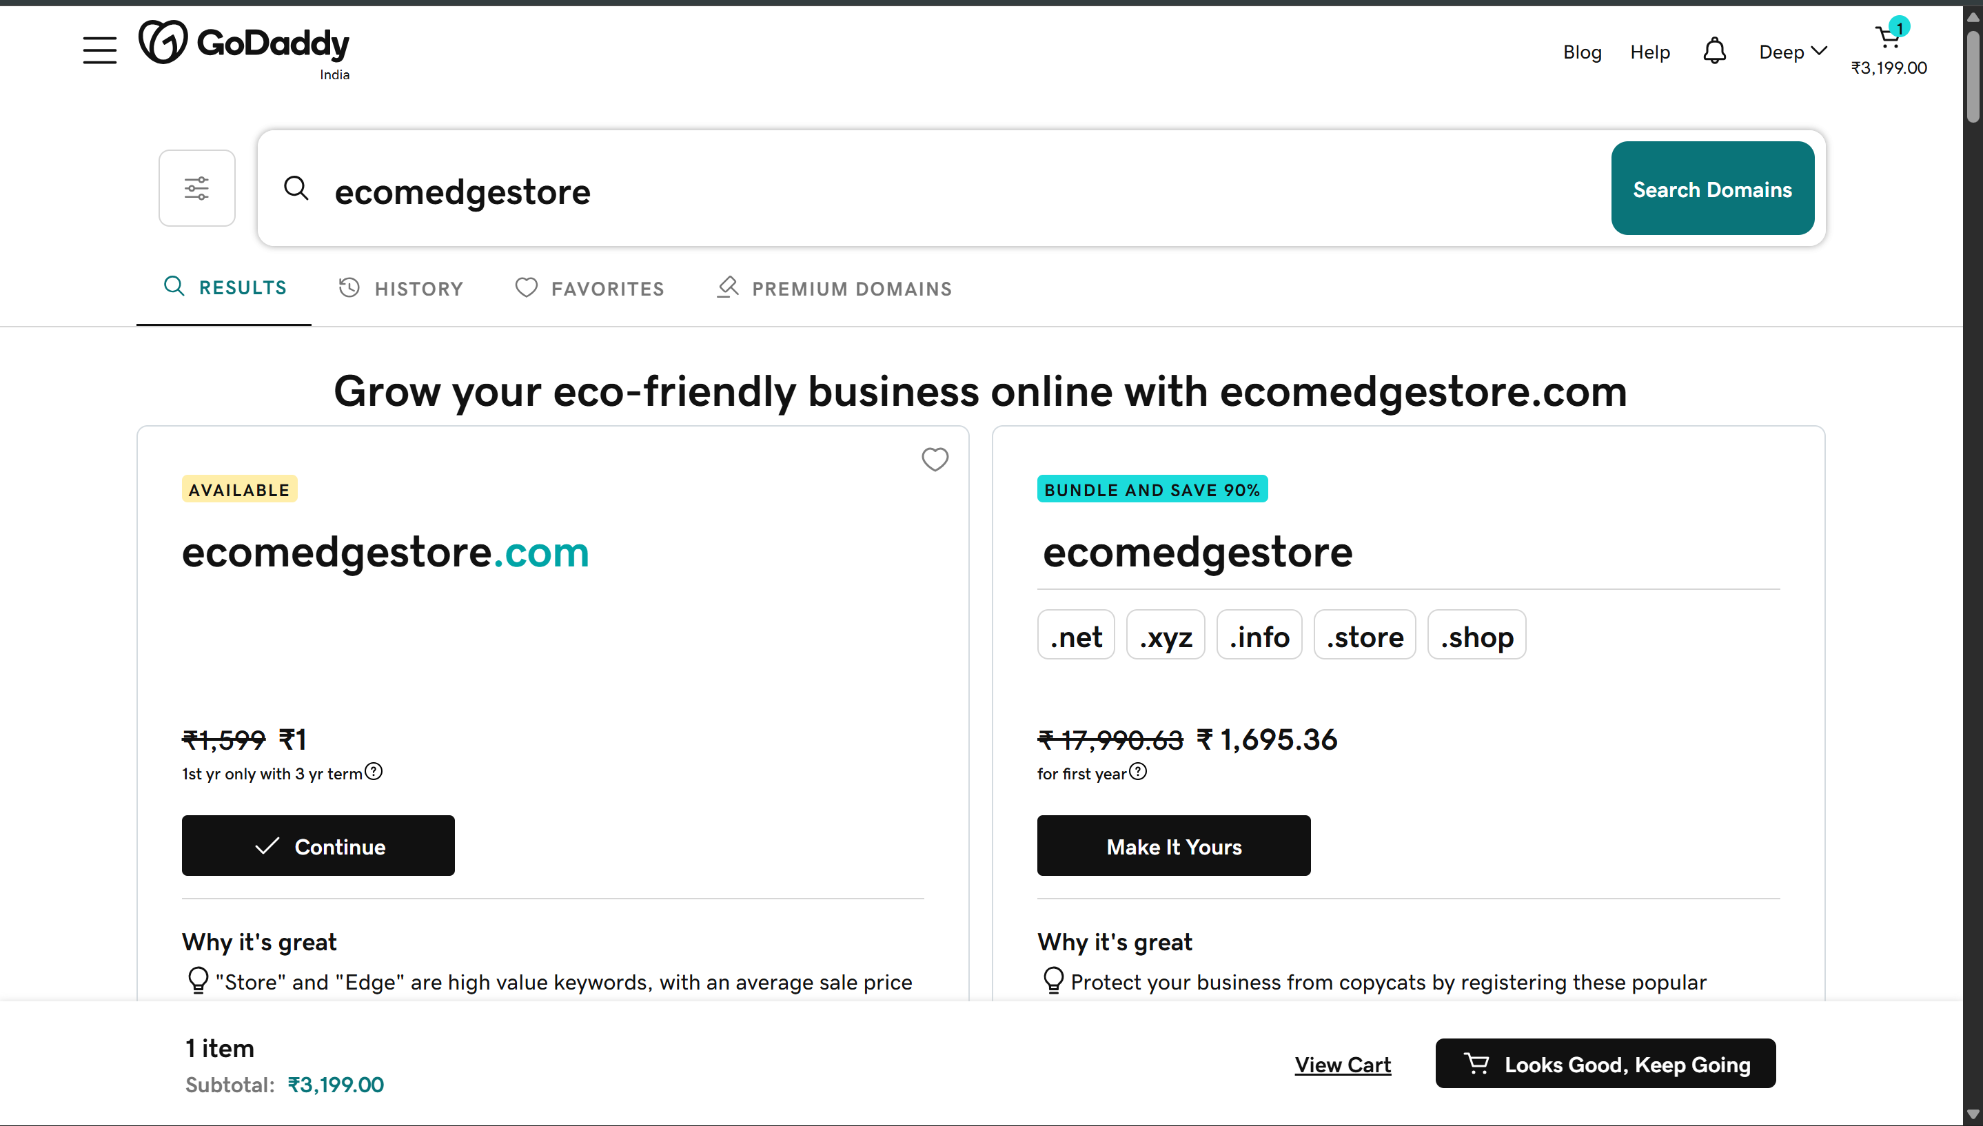Click 'Make It Yours' bundle button
Viewport: 1983px width, 1126px height.
[x=1173, y=846]
